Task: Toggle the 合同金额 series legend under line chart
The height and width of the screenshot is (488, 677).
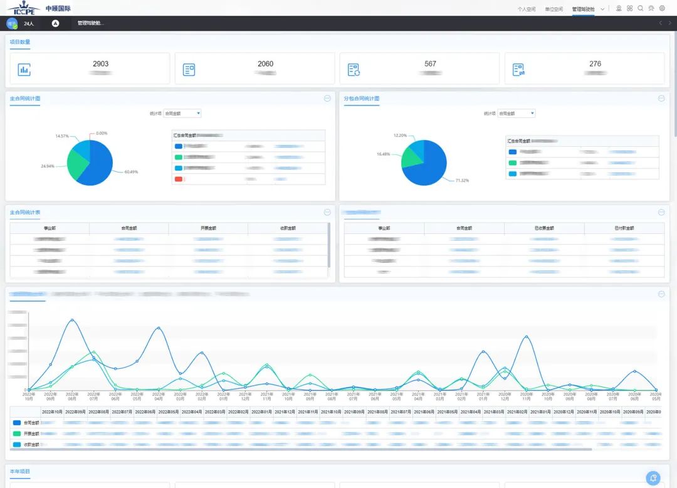Action: coord(26,422)
